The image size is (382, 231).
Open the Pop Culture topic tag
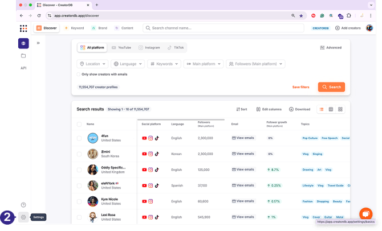(310, 138)
